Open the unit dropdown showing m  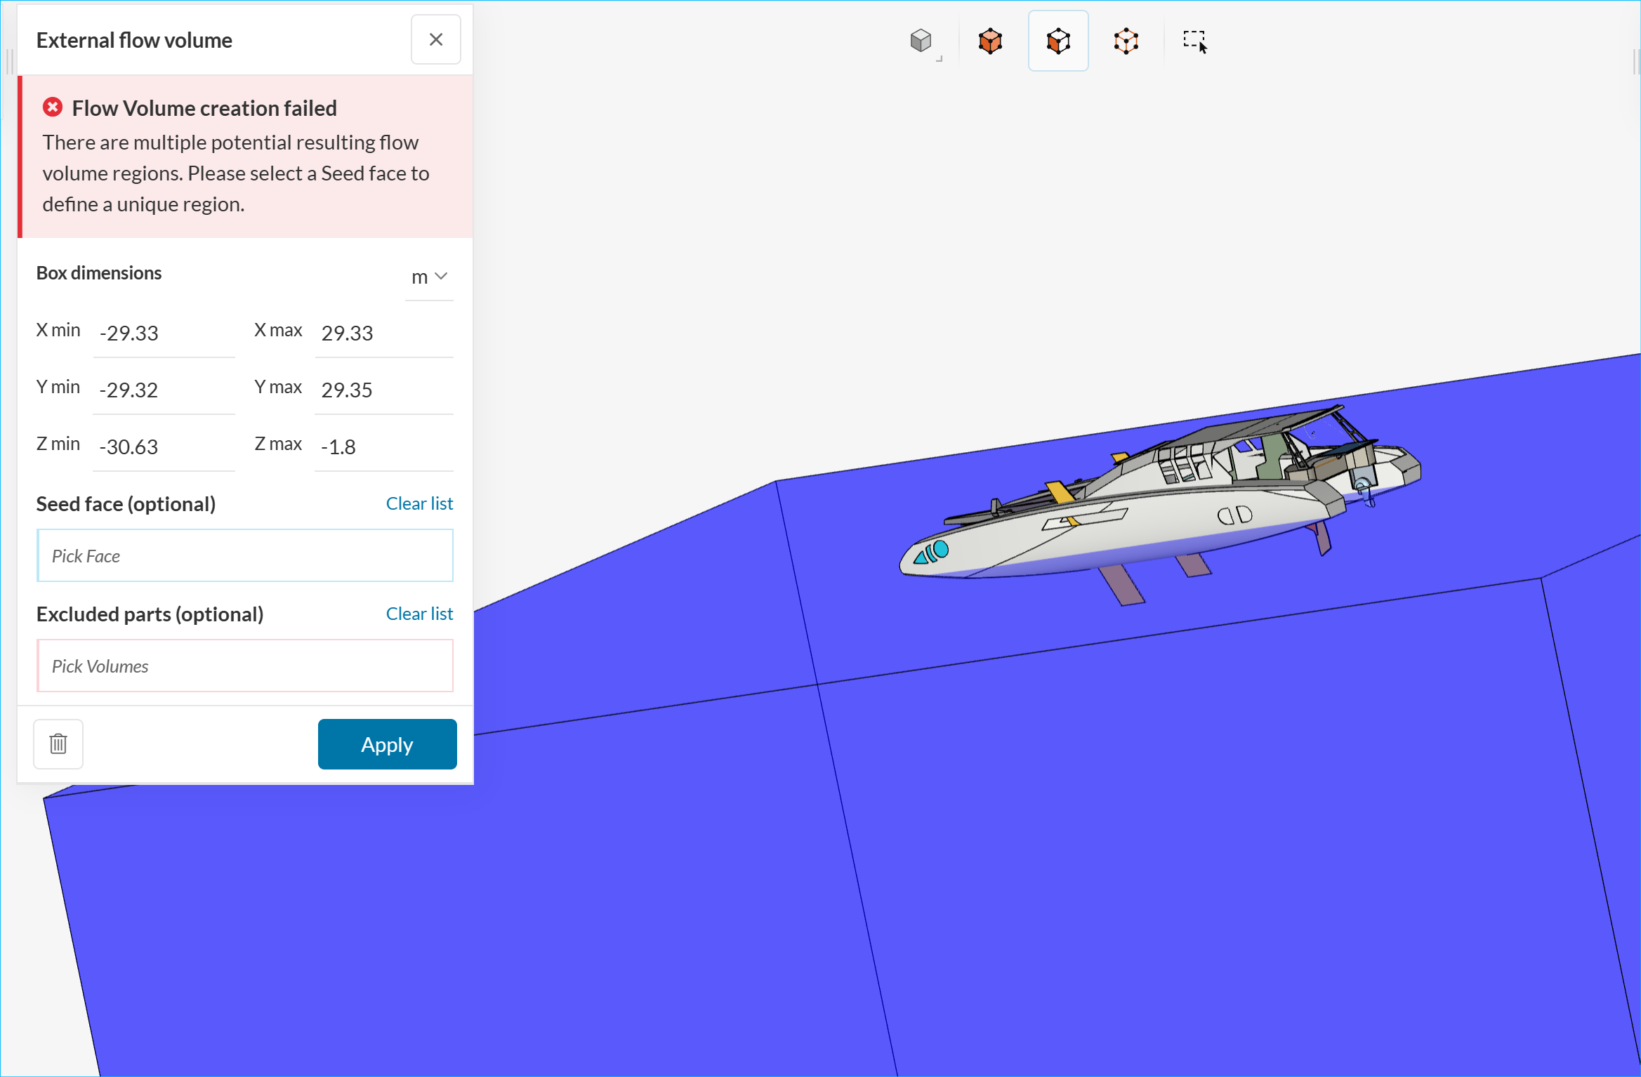pos(429,277)
